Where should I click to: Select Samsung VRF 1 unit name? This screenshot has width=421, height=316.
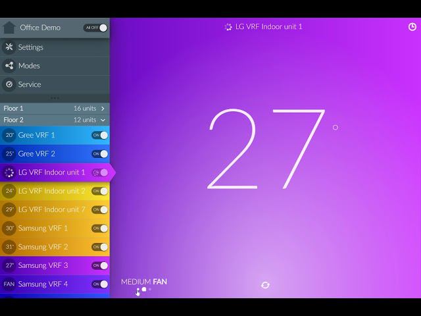(43, 228)
